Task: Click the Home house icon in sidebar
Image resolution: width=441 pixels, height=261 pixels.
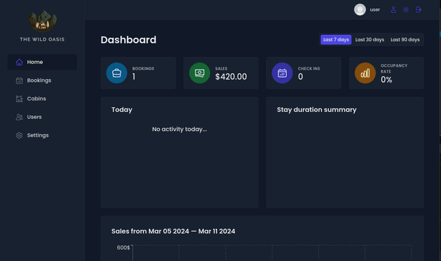Action: (x=19, y=63)
